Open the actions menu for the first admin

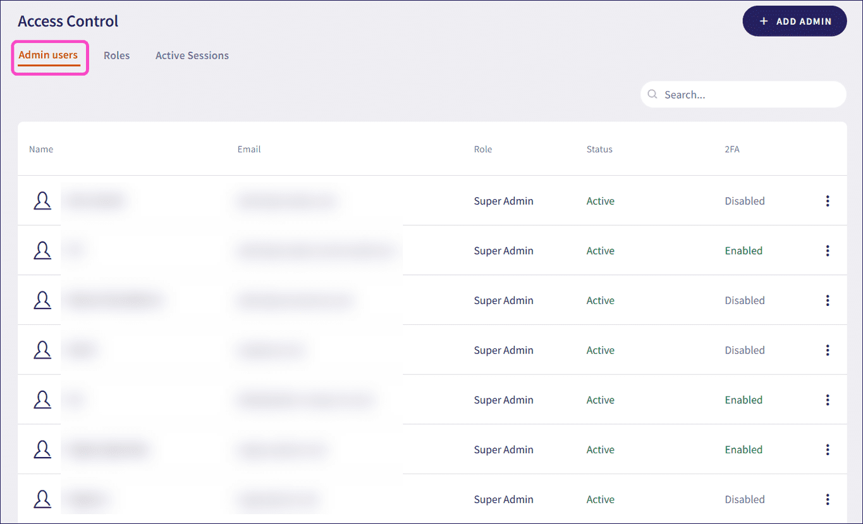[828, 200]
